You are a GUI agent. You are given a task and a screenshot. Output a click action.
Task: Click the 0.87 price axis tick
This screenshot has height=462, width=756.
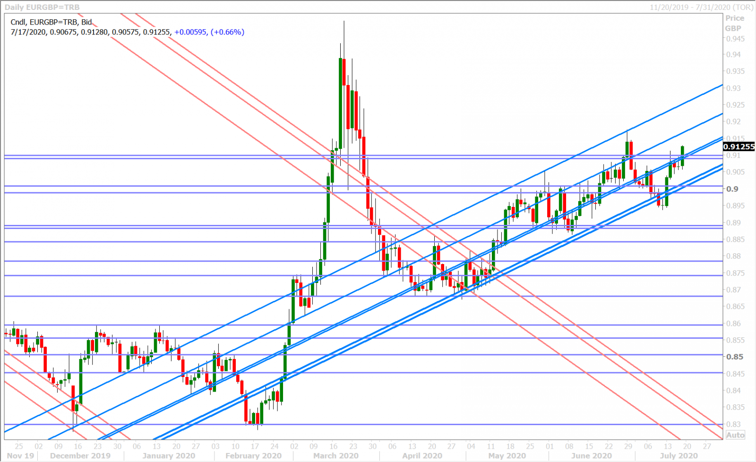[x=734, y=290]
